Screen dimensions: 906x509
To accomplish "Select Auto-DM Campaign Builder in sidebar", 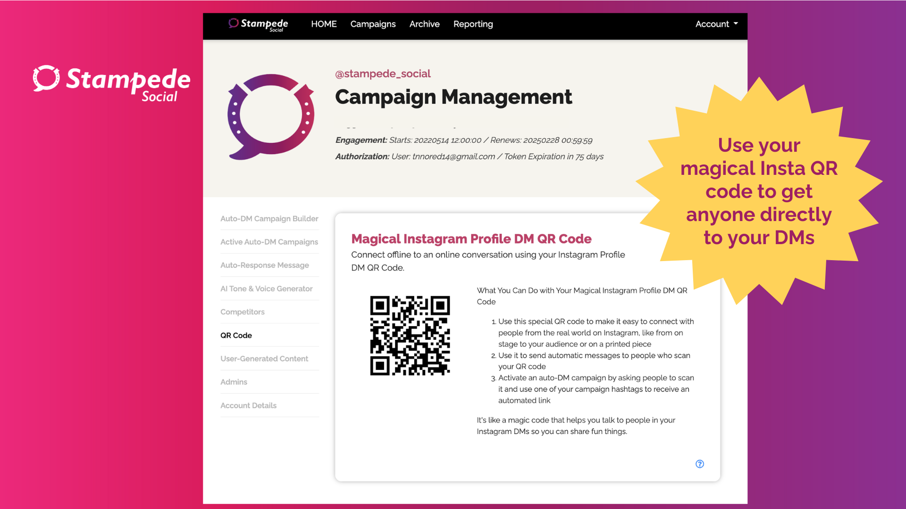I will (x=269, y=219).
